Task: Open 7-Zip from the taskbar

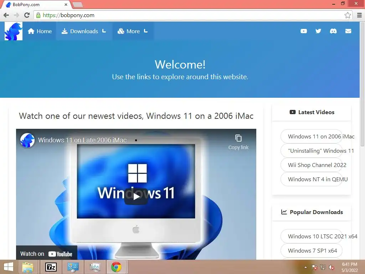Action: [x=51, y=267]
